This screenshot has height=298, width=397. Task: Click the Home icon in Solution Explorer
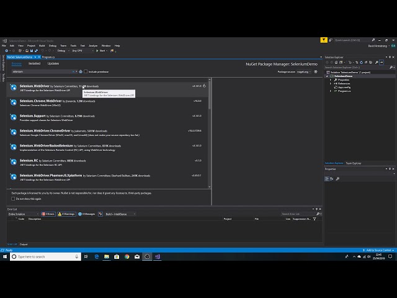pyautogui.click(x=336, y=62)
